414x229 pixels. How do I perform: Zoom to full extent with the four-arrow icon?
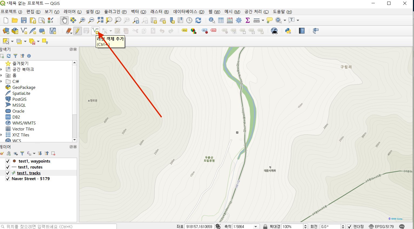(x=100, y=20)
